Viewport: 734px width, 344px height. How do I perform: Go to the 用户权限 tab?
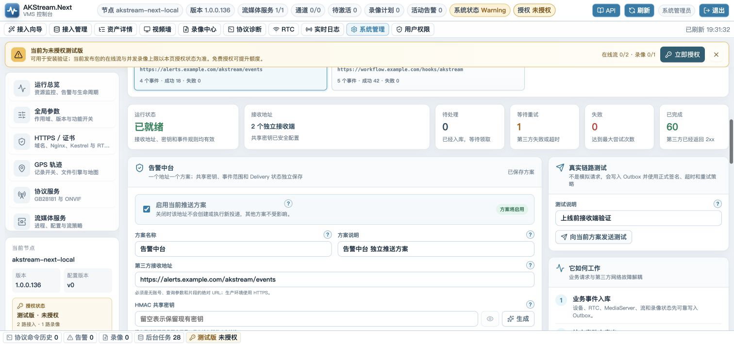[x=413, y=29]
